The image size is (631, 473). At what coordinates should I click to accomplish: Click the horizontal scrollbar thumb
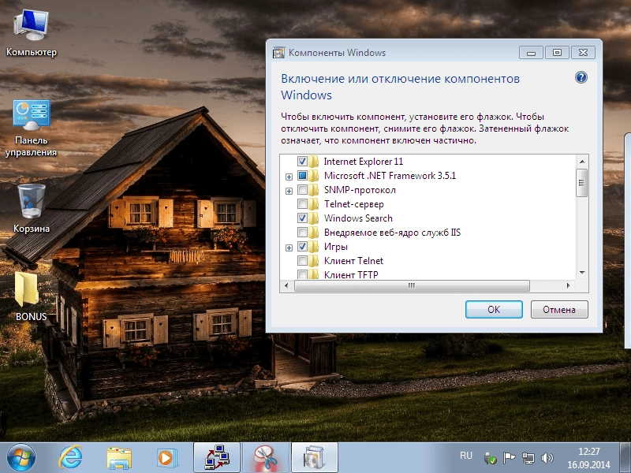[412, 285]
